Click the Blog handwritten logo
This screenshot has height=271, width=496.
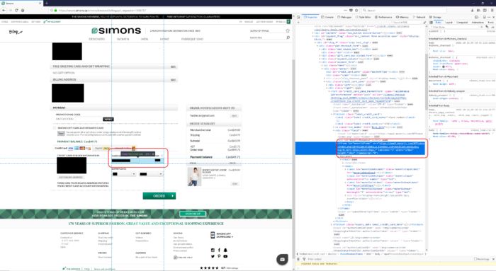[16, 32]
